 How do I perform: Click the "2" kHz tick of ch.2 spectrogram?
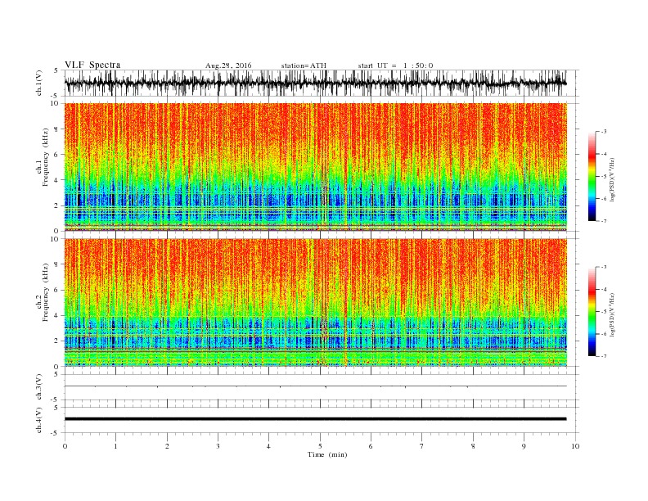point(56,341)
